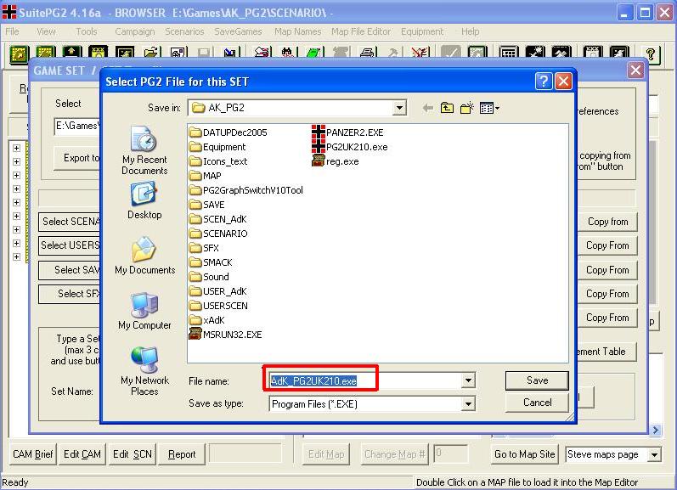Select the PG2UK210.exe file icon

(x=319, y=147)
